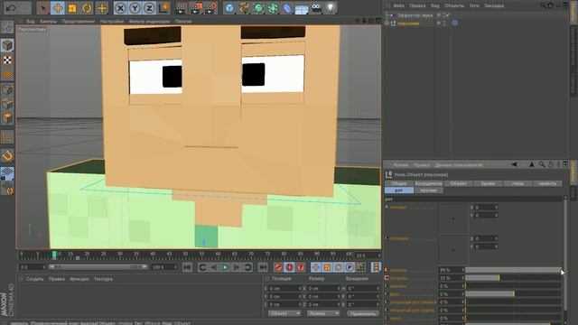Image resolution: width=578 pixels, height=325 pixels.
Task: Switch to the челюсть tab
Action: coord(547,183)
